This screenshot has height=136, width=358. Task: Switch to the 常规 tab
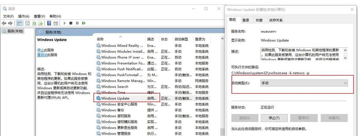(233, 20)
